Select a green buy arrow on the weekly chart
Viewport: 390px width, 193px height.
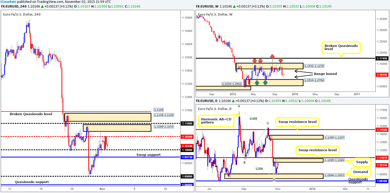coord(257,82)
